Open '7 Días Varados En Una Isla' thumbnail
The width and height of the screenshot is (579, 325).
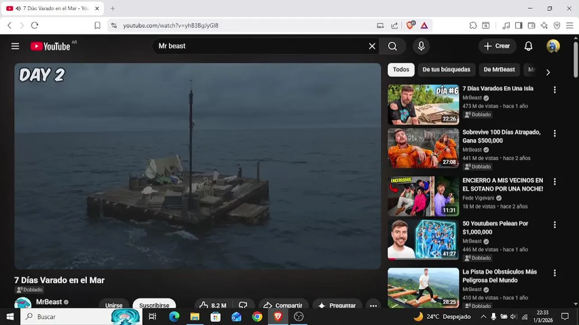pyautogui.click(x=423, y=105)
